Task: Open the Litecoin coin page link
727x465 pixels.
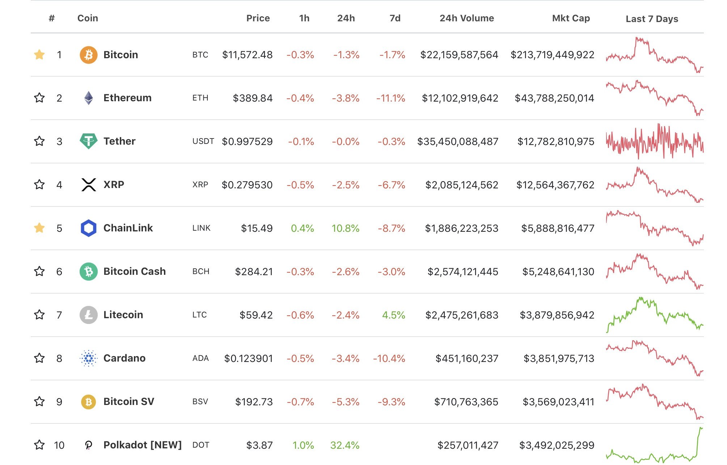Action: (123, 315)
